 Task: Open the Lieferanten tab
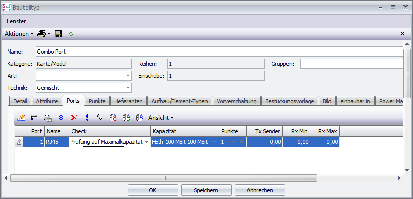[x=129, y=101]
